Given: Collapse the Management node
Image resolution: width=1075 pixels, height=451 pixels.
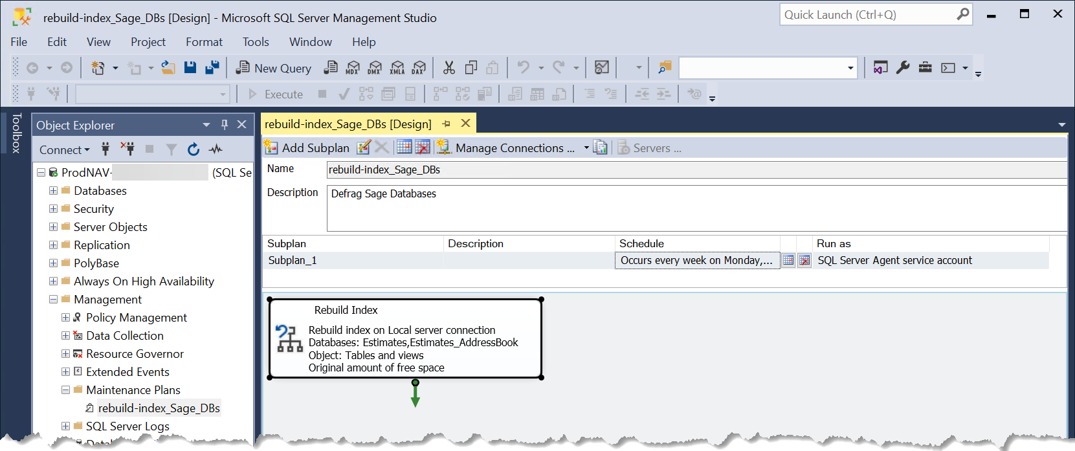Looking at the screenshot, I should point(53,299).
